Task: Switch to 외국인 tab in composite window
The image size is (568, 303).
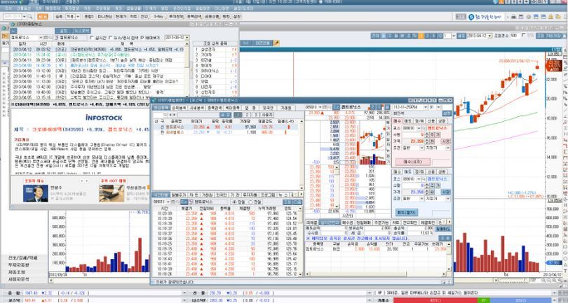Action: [268, 108]
